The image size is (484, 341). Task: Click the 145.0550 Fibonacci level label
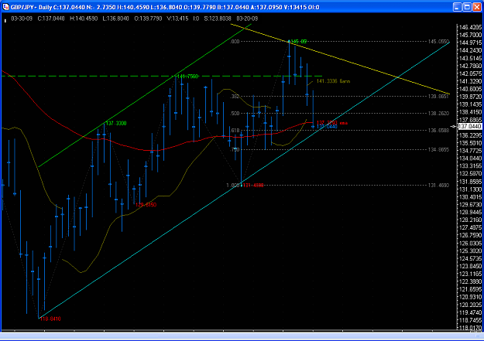438,41
